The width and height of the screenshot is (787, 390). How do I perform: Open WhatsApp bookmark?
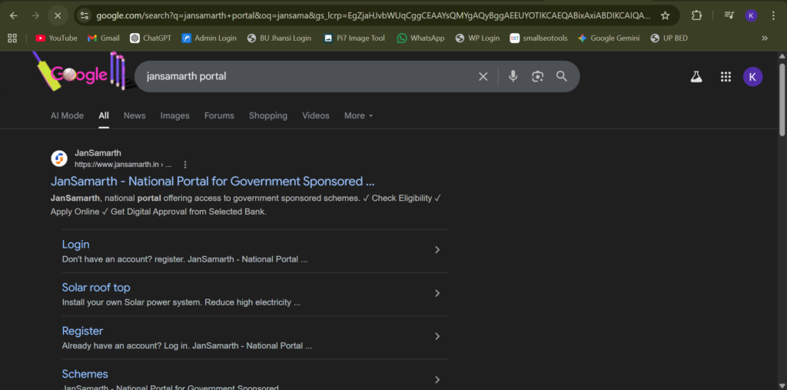click(420, 38)
